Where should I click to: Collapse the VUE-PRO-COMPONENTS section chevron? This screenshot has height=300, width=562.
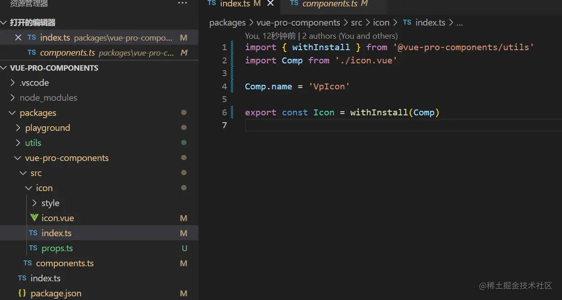point(4,68)
